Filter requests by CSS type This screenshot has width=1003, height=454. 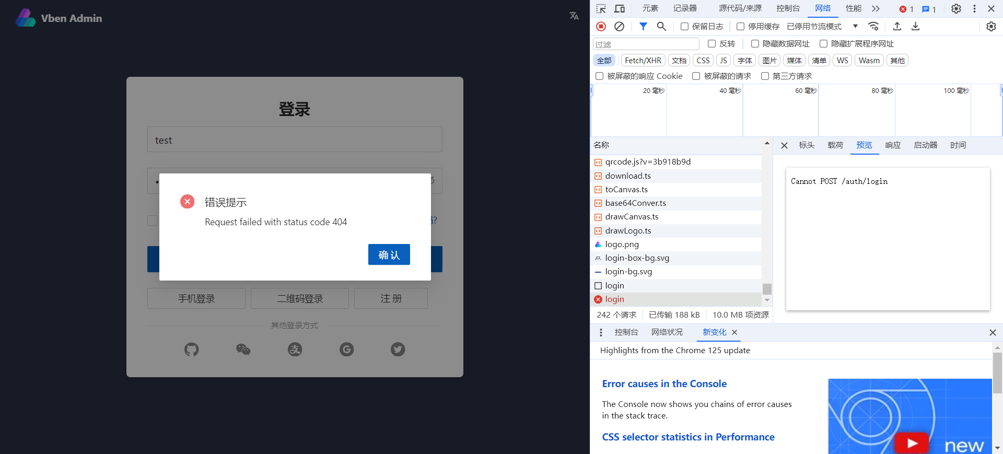[703, 61]
